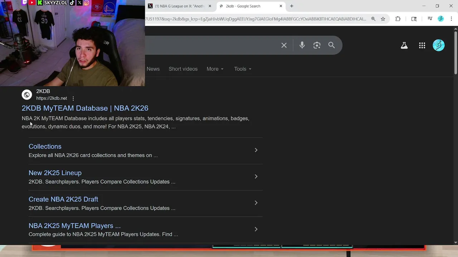The height and width of the screenshot is (257, 458).
Task: Switch to the NBA G League X browser tab
Action: 180,6
